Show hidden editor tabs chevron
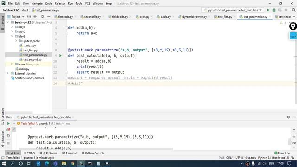The width and height of the screenshot is (297, 167). point(294,17)
